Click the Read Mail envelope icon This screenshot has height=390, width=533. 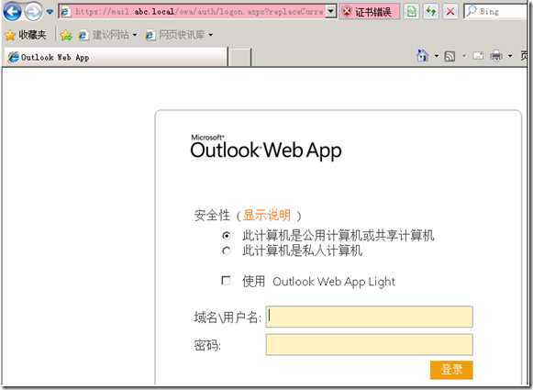(478, 55)
